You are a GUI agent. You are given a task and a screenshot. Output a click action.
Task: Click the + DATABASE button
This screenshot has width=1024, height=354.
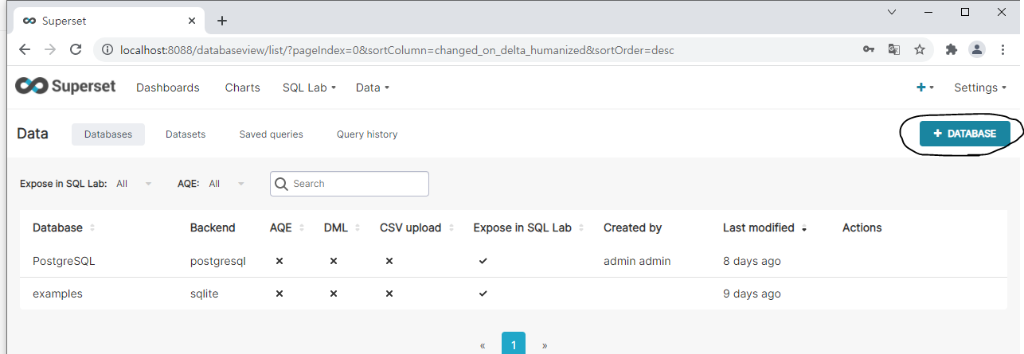964,134
